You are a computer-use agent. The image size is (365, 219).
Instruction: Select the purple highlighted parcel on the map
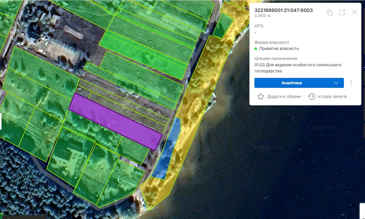(115, 121)
